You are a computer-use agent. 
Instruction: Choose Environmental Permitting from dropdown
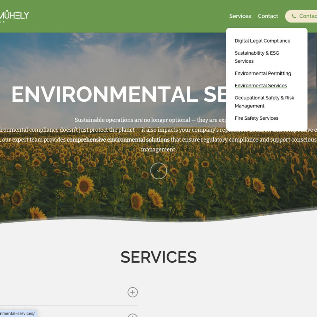[x=263, y=73]
